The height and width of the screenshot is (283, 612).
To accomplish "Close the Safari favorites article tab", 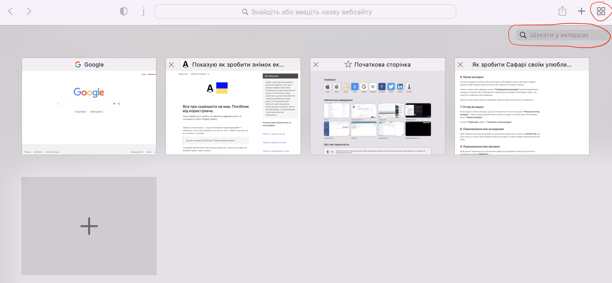I will (x=460, y=65).
